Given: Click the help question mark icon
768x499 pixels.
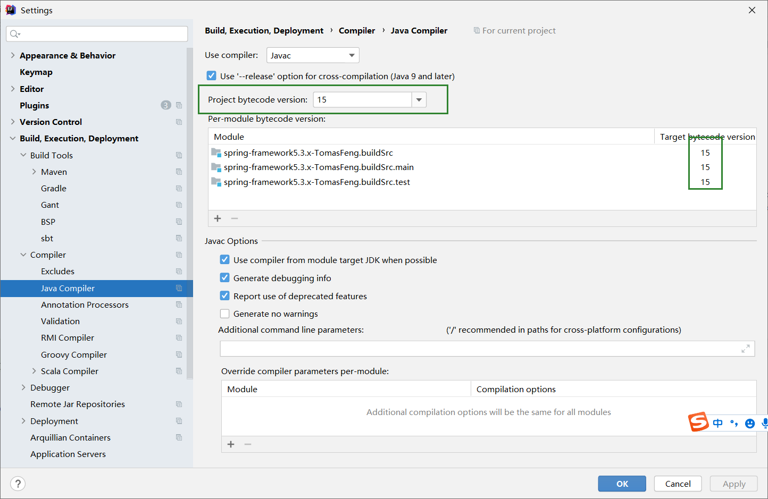Looking at the screenshot, I should pos(18,484).
